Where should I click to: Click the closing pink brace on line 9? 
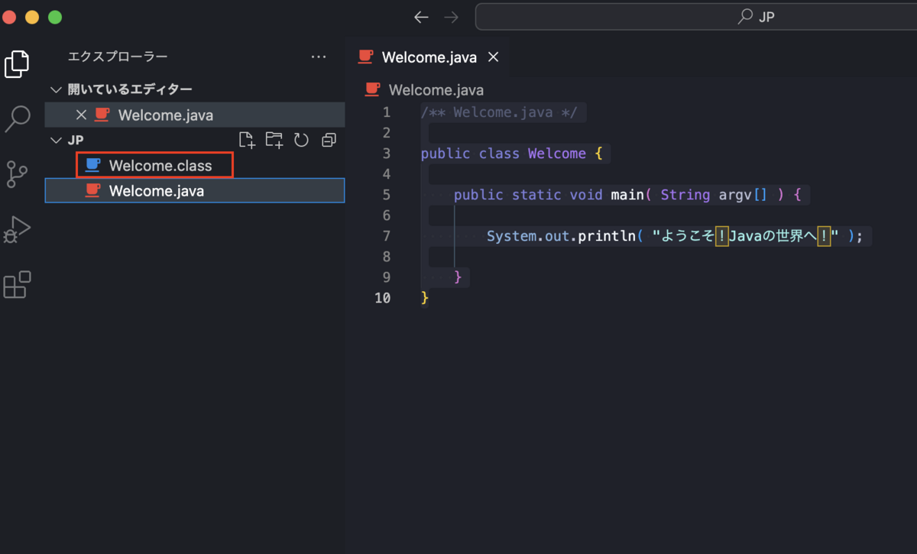pos(458,277)
